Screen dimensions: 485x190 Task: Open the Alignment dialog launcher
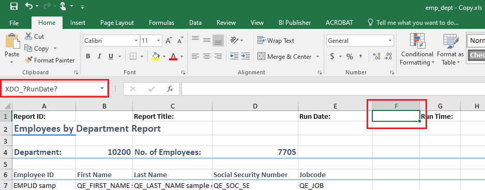click(320, 73)
